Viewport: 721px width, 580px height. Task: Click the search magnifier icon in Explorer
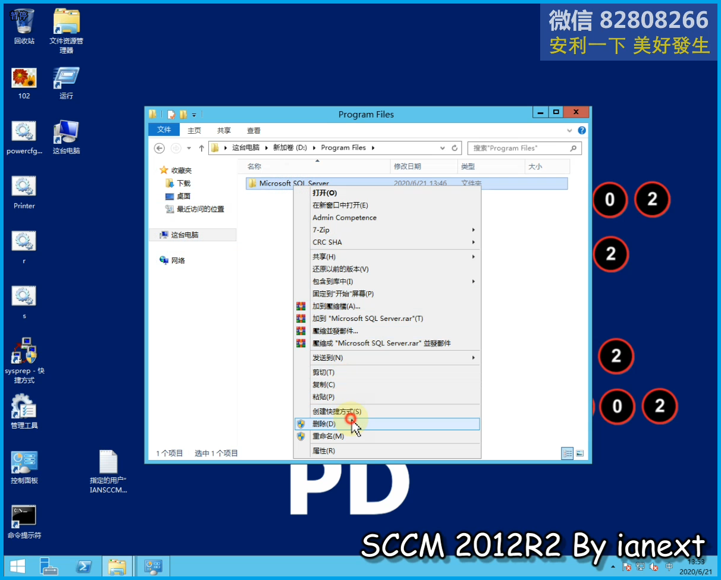(573, 148)
